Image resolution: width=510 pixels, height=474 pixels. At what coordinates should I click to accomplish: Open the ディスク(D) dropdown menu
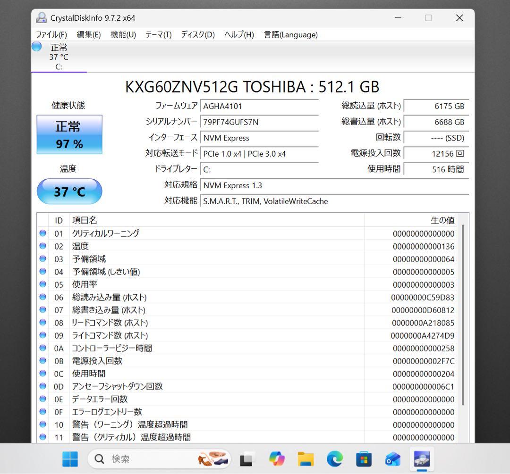[x=196, y=34]
